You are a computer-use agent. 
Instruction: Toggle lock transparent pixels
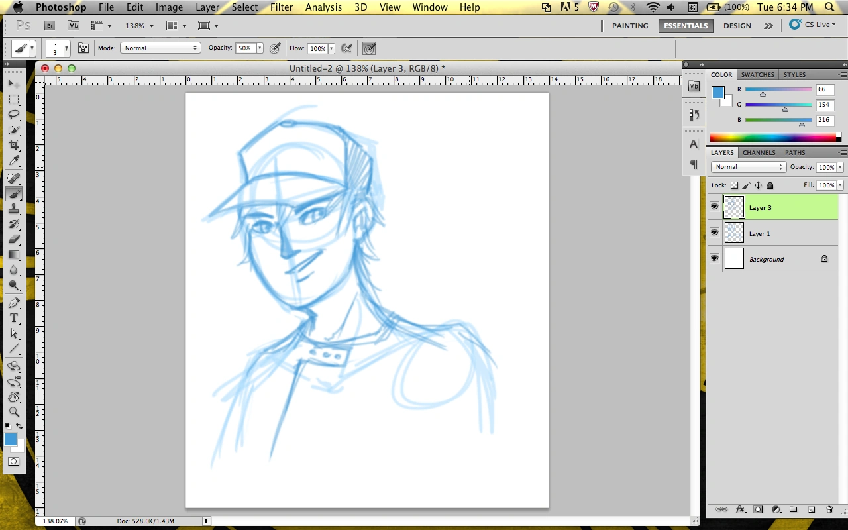point(734,185)
